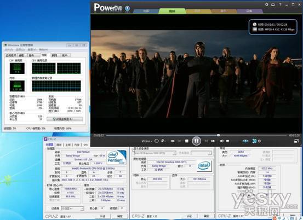The width and height of the screenshot is (303, 220).
Task: Click the playback info overlay on the video
Action: coord(273,27)
